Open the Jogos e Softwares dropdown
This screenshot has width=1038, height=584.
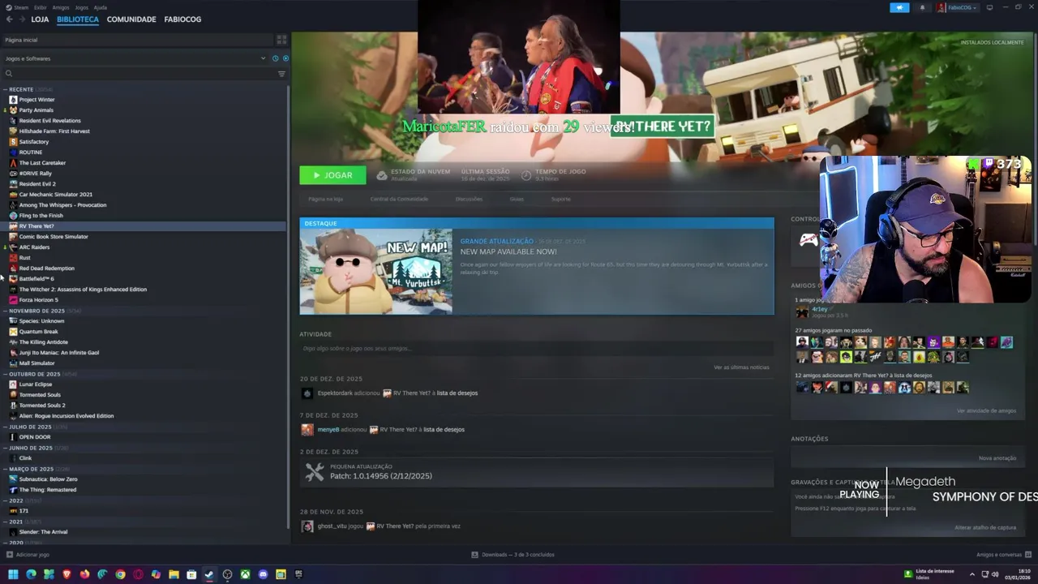(135, 58)
